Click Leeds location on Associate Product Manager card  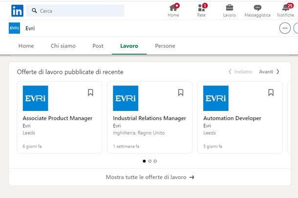tap(29, 133)
